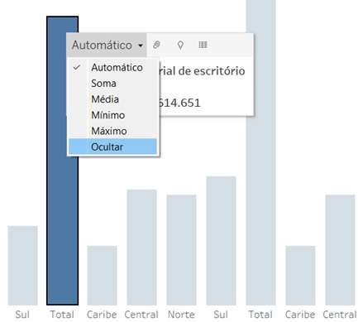The height and width of the screenshot is (322, 363).
Task: Click the Norte bar in the chart
Action: coord(181,250)
